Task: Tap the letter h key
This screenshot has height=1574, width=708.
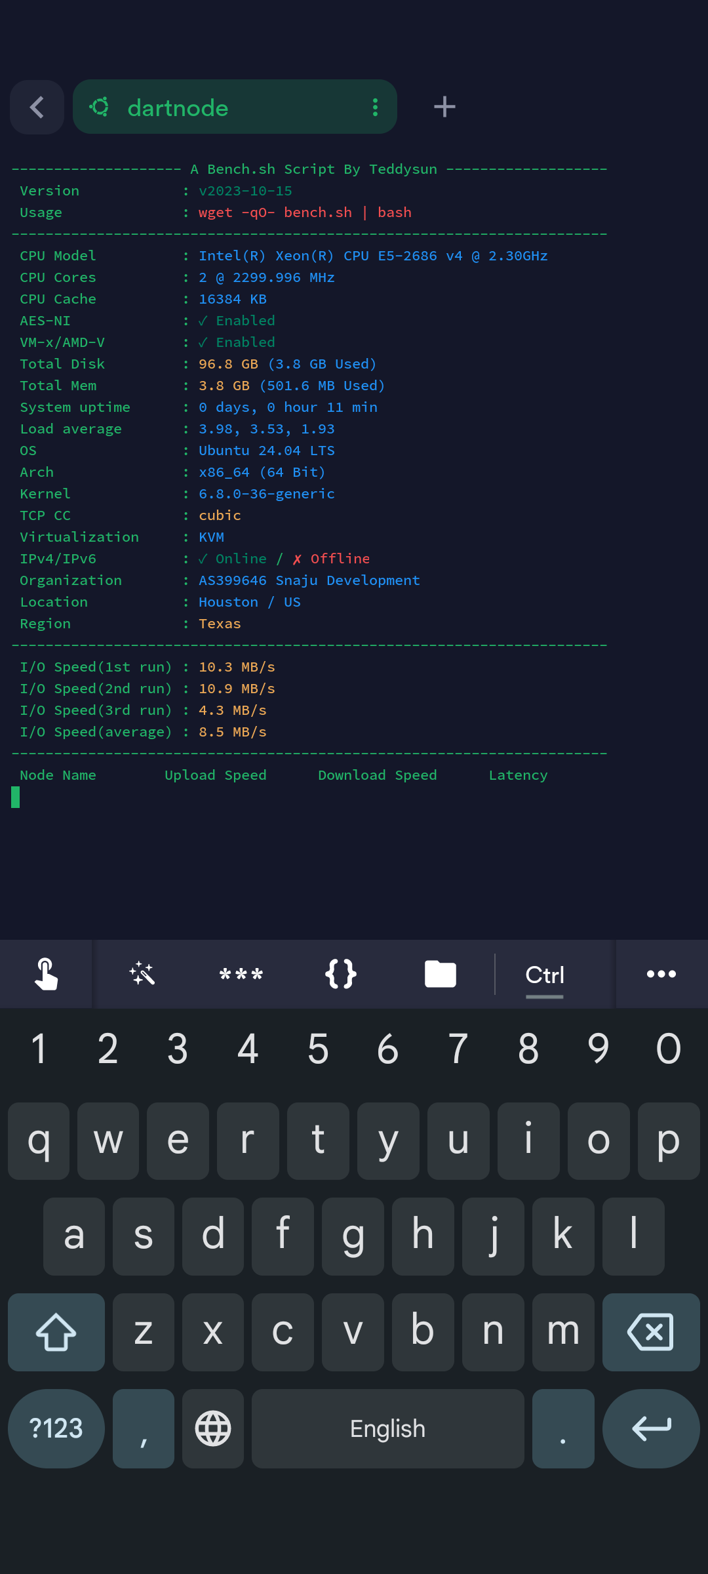Action: click(423, 1236)
